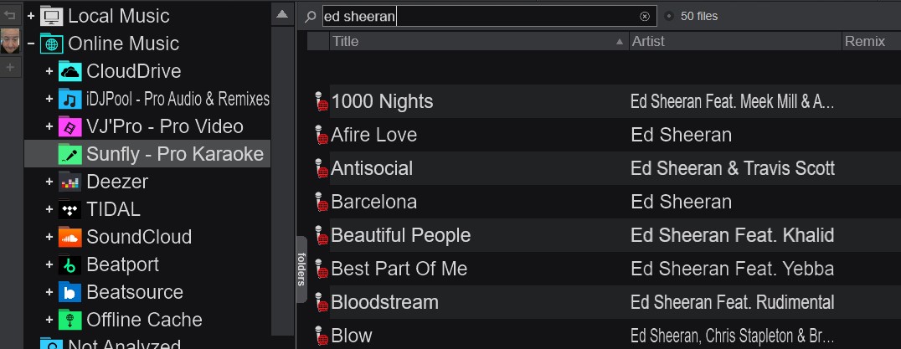The width and height of the screenshot is (901, 349).
Task: Sort by the Title column header
Action: click(x=479, y=41)
